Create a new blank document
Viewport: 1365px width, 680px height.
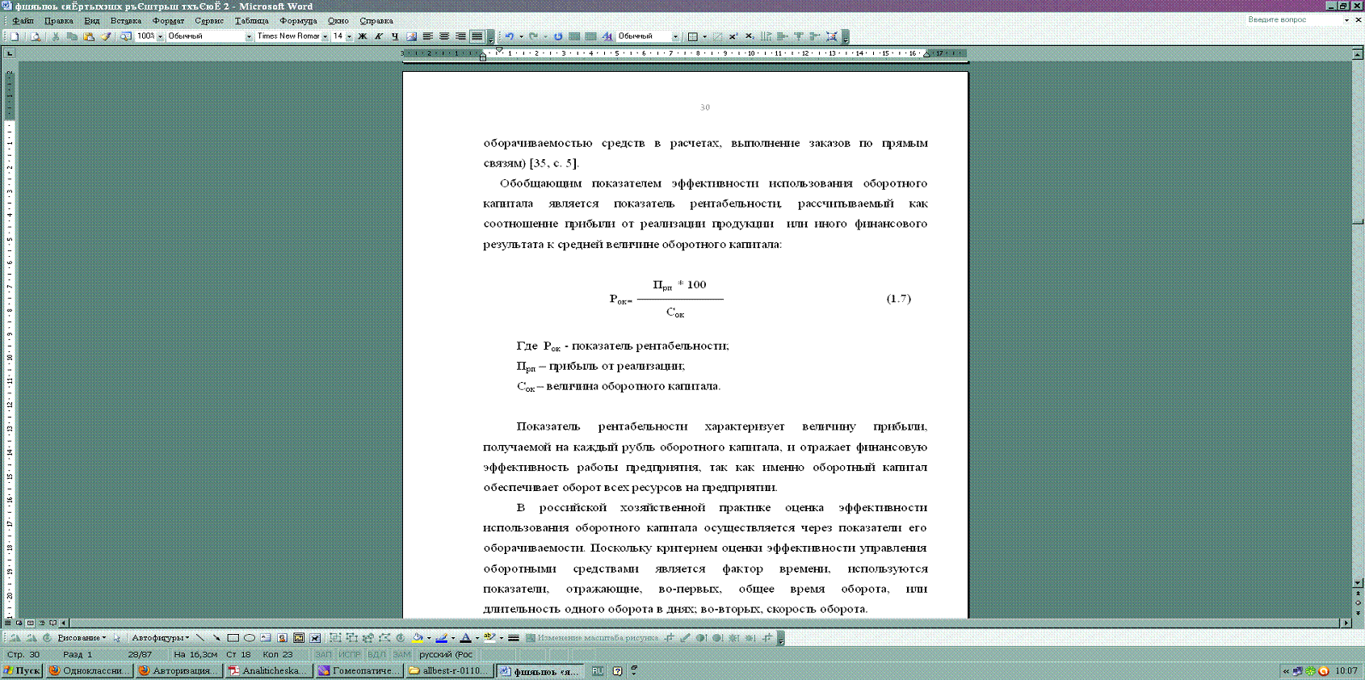[x=15, y=36]
